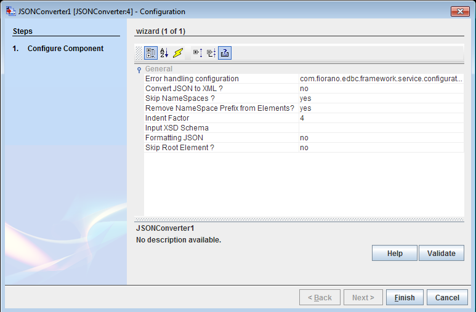The image size is (476, 312).
Task: Click the disabled Next button
Action: click(363, 297)
